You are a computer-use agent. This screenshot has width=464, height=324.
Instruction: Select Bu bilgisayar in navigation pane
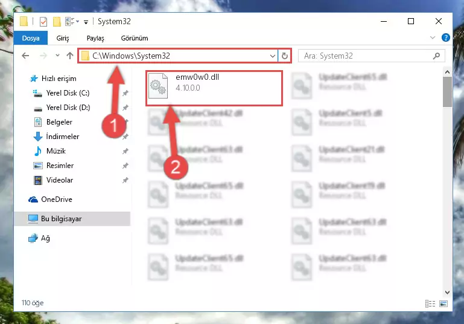click(x=72, y=219)
